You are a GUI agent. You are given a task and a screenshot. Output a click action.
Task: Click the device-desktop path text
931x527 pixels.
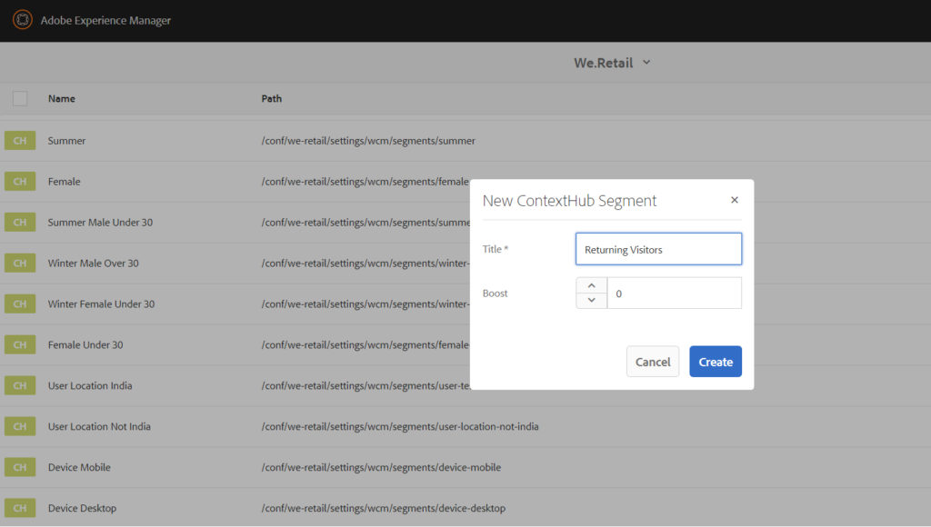(x=384, y=508)
